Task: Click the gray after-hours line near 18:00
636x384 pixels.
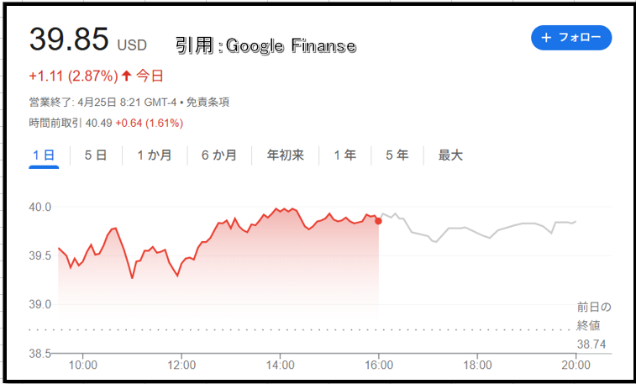Action: (477, 234)
